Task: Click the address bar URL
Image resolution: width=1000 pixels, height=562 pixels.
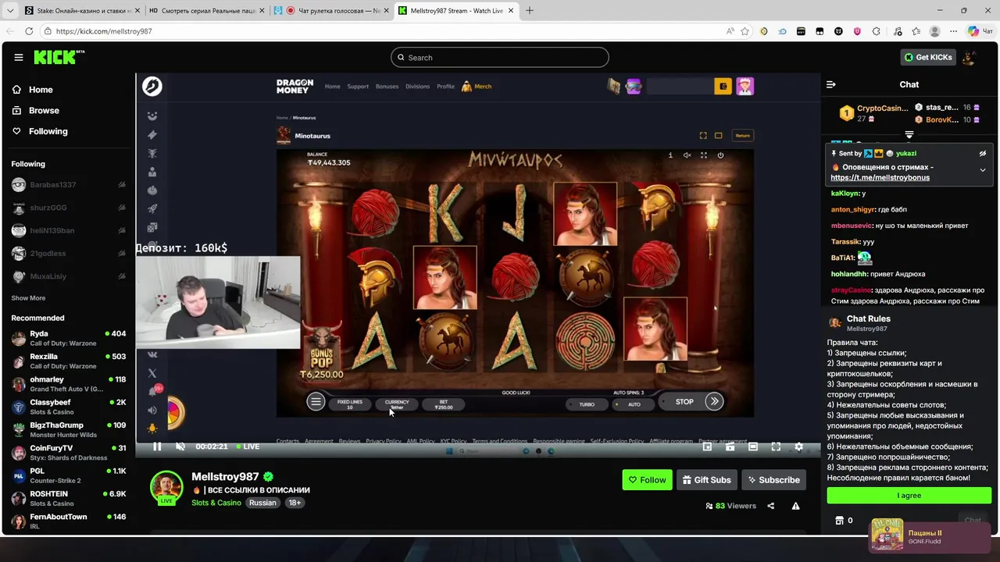Action: (104, 31)
